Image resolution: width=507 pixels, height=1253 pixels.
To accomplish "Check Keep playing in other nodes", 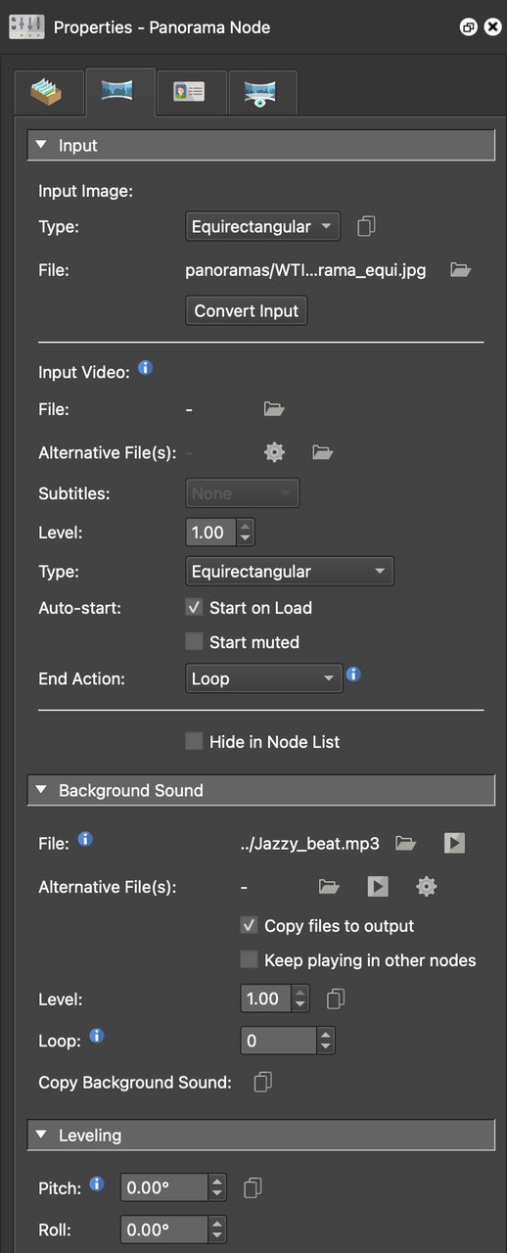I will click(x=249, y=960).
